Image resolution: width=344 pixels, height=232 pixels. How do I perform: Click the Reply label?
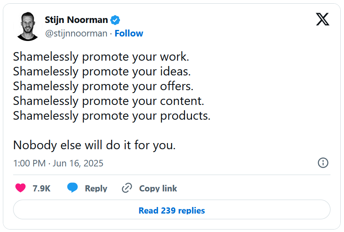(96, 189)
